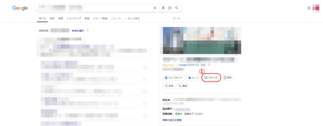Open the ショート動画 tab
This screenshot has height=126, width=323.
pos(100,18)
